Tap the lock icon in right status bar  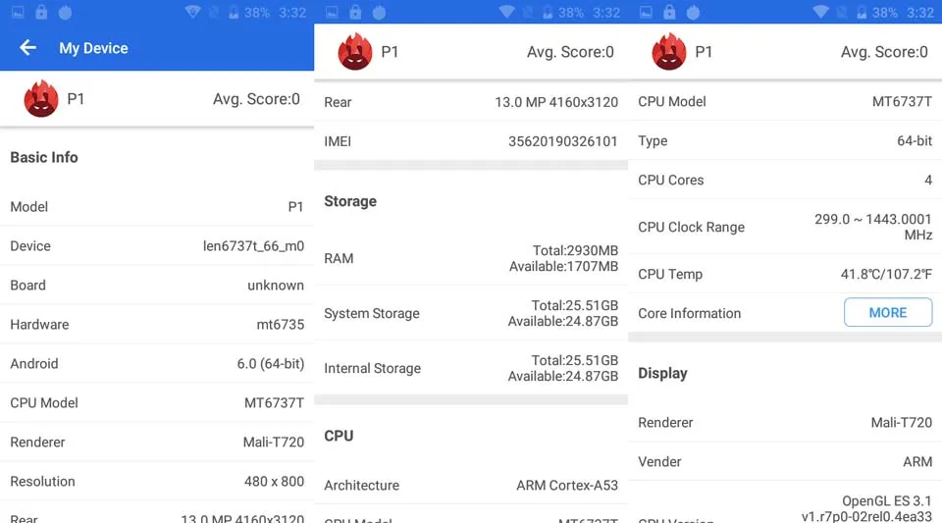coord(669,12)
